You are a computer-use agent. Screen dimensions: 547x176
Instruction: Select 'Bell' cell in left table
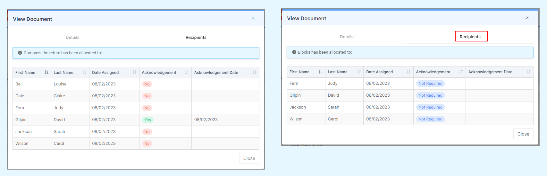32,84
